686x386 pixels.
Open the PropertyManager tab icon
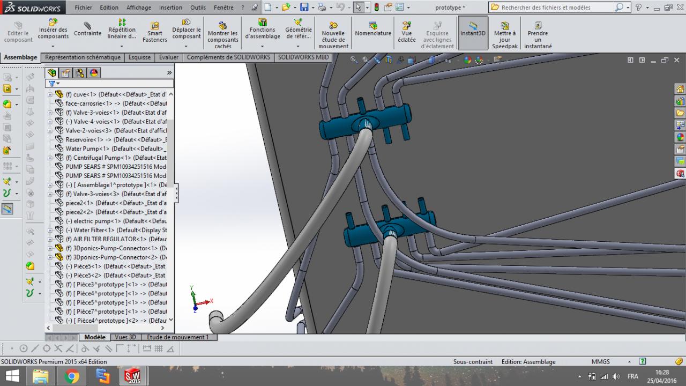[65, 73]
